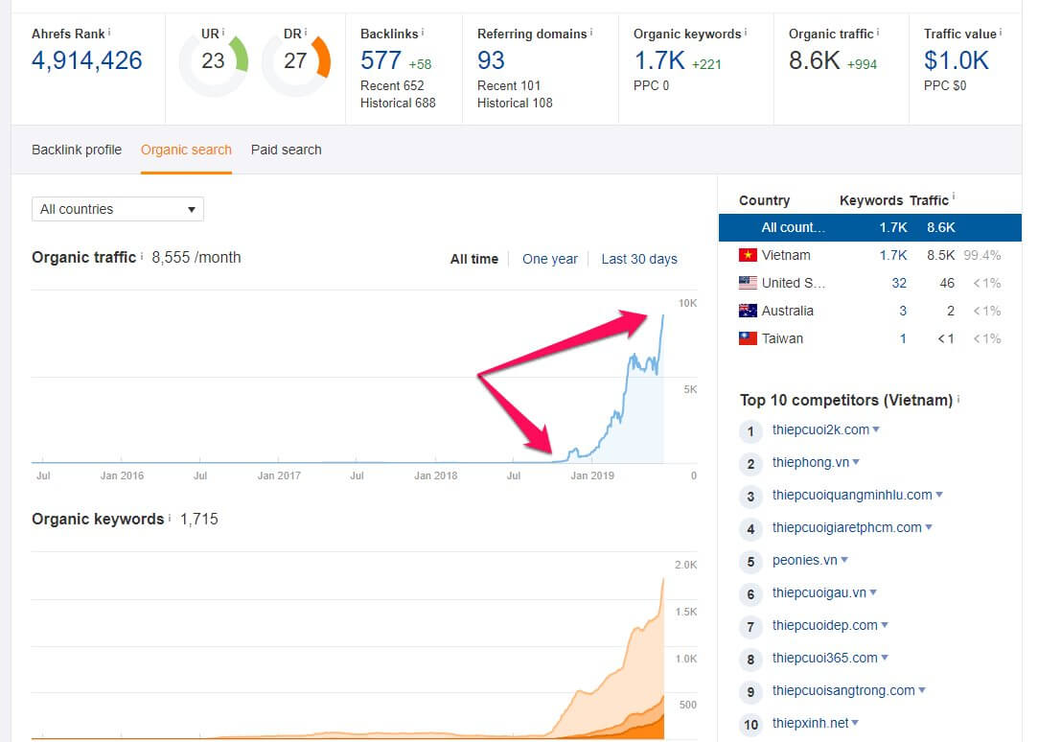Click info icon next to Organic traffic chart title
Image resolution: width=1038 pixels, height=742 pixels.
(x=142, y=256)
